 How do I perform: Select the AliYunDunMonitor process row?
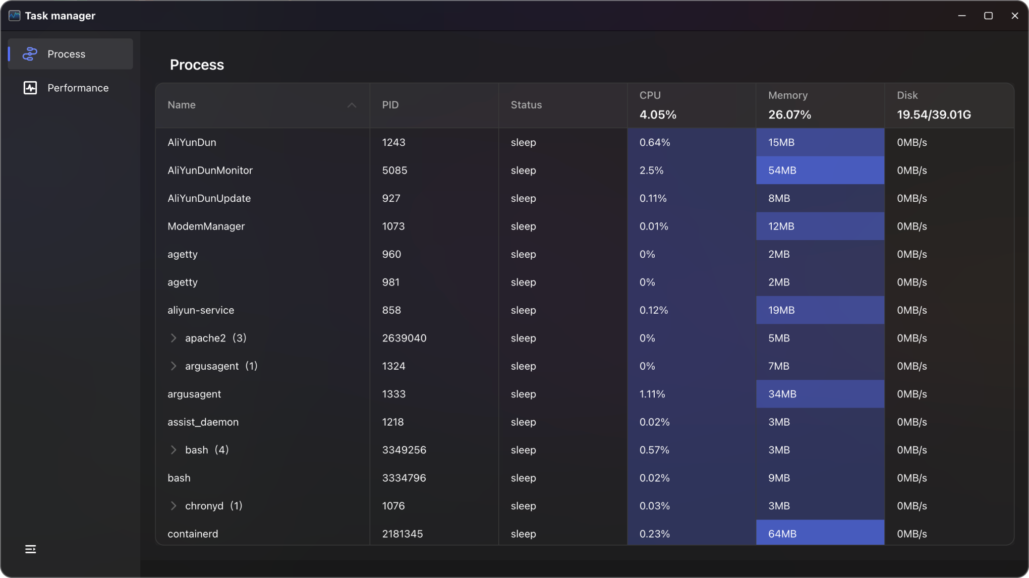click(210, 170)
